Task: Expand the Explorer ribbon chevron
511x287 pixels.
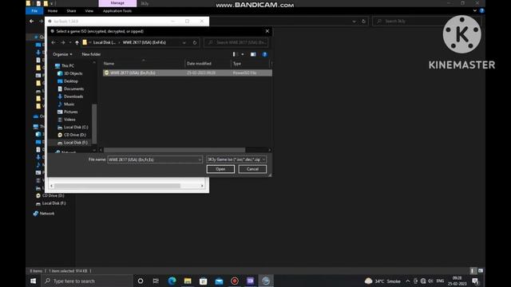Action: click(475, 10)
